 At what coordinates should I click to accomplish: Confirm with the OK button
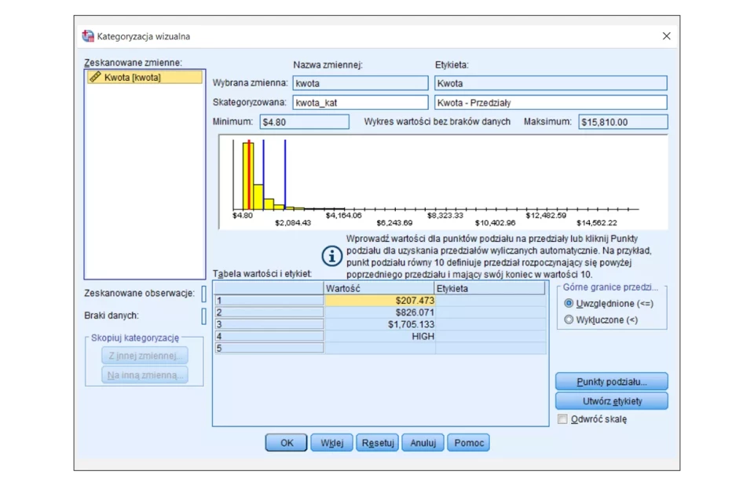(x=287, y=443)
